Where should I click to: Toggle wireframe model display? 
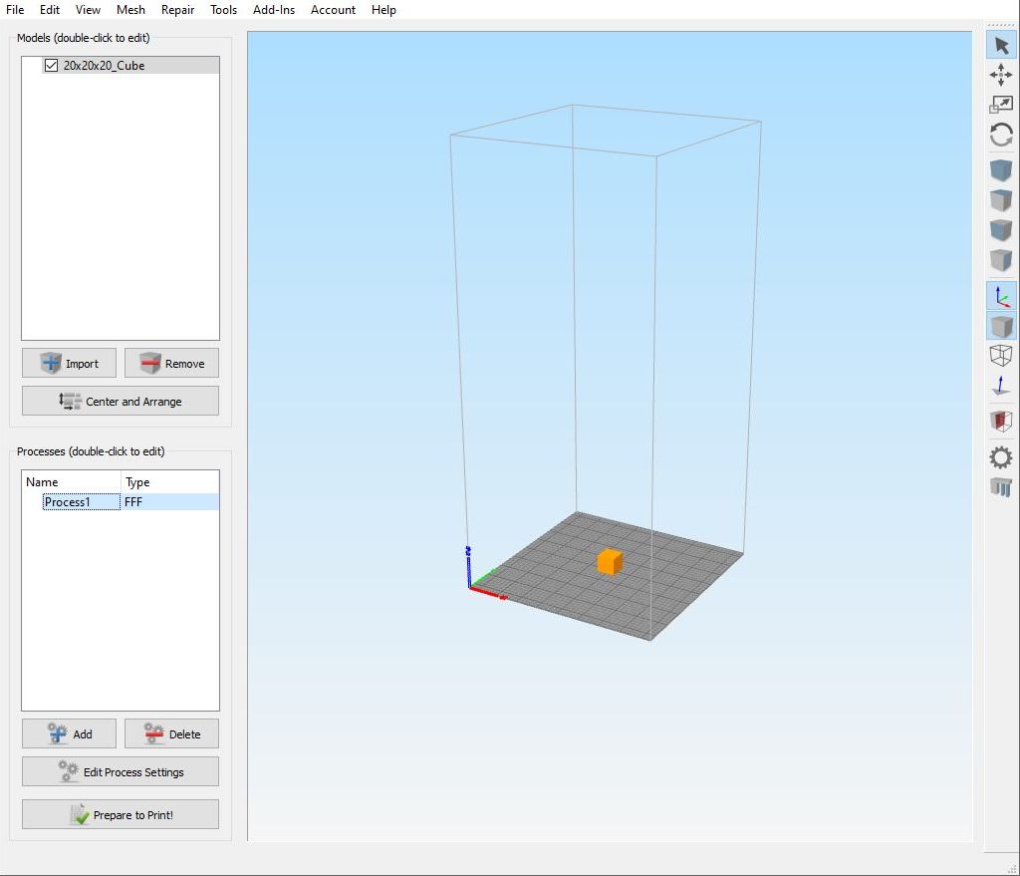(1001, 355)
